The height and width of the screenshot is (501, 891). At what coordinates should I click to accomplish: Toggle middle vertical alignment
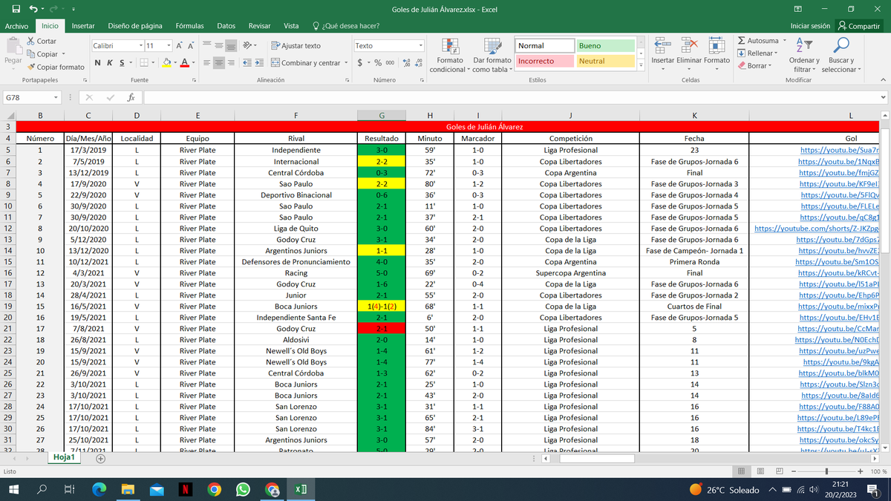coord(219,45)
